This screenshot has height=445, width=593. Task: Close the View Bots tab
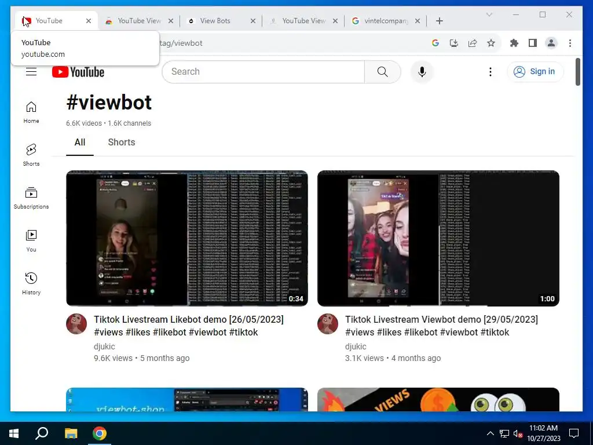pos(253,21)
